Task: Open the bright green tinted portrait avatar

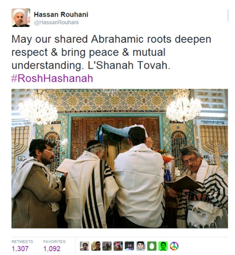Action: [x=163, y=246]
